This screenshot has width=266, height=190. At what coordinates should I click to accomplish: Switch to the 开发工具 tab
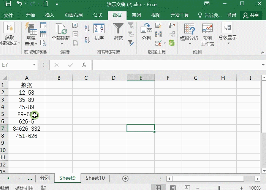179,15
